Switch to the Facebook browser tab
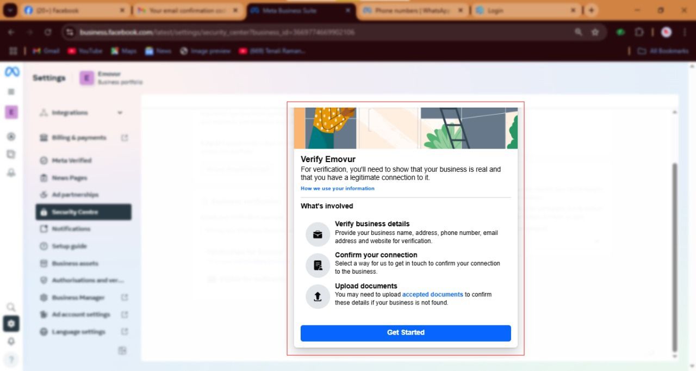696x371 pixels. point(76,10)
